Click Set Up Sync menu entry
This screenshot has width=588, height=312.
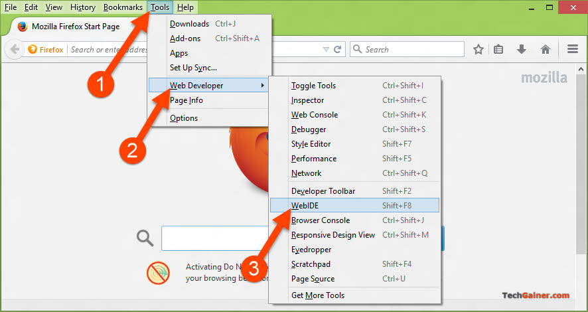(209, 68)
